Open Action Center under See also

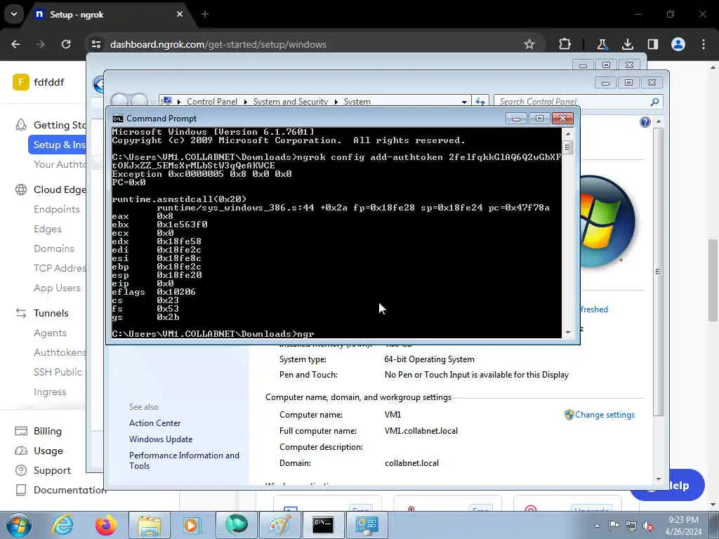(x=155, y=423)
